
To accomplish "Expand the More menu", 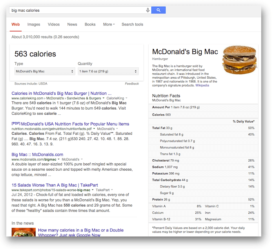I will pos(109,24).
